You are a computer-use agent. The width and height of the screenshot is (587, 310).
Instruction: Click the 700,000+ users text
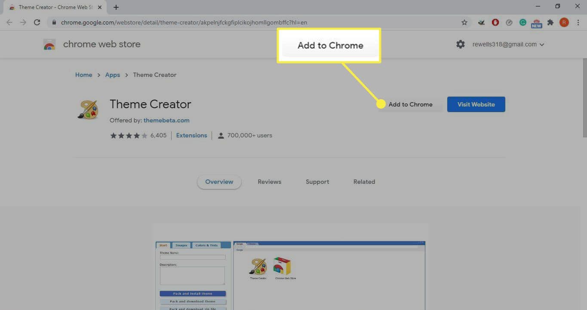(250, 135)
